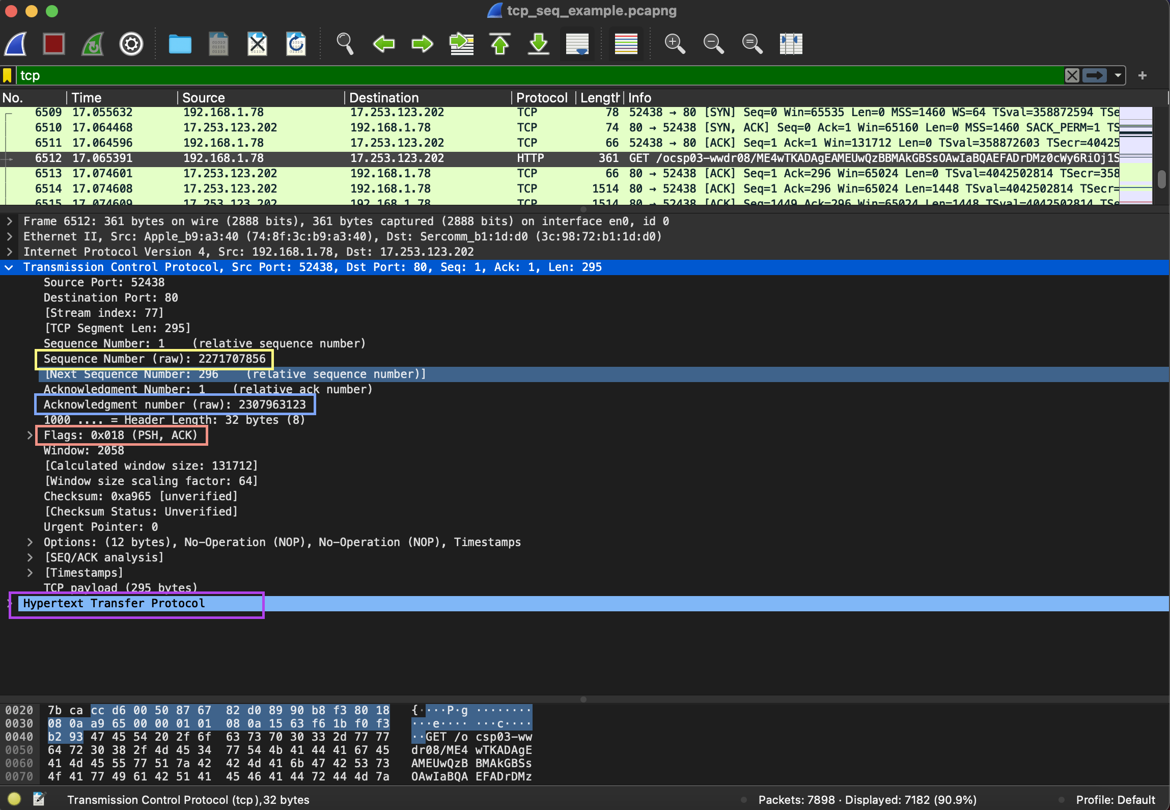Reset text to normal size icon
Image resolution: width=1170 pixels, height=810 pixels.
(752, 44)
